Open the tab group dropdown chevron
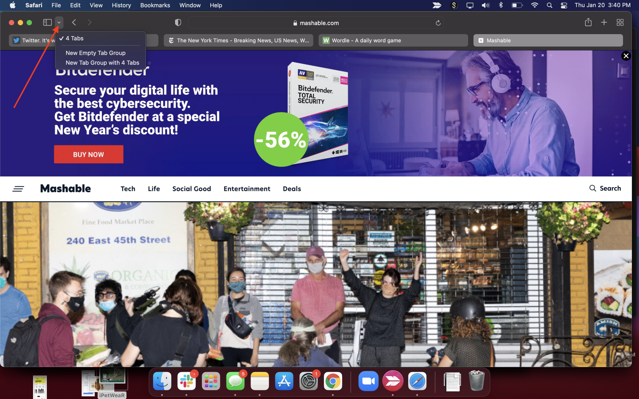This screenshot has height=399, width=639. click(x=59, y=22)
